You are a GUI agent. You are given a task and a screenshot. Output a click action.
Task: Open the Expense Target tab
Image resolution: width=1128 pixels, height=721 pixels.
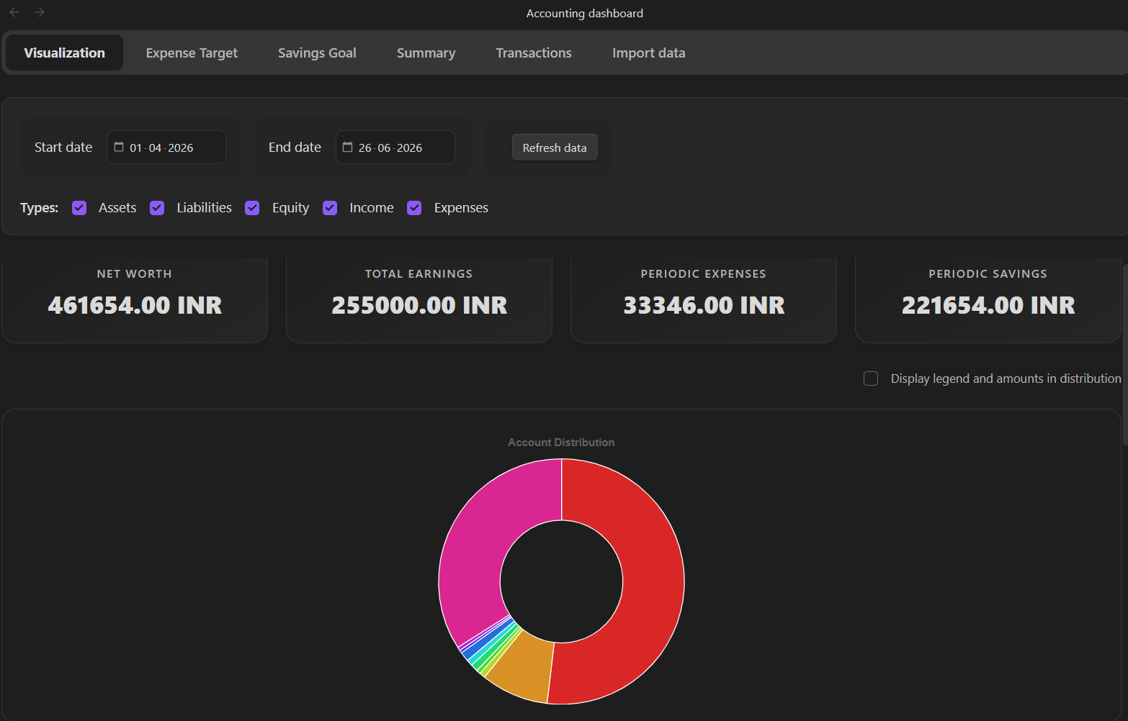point(192,53)
